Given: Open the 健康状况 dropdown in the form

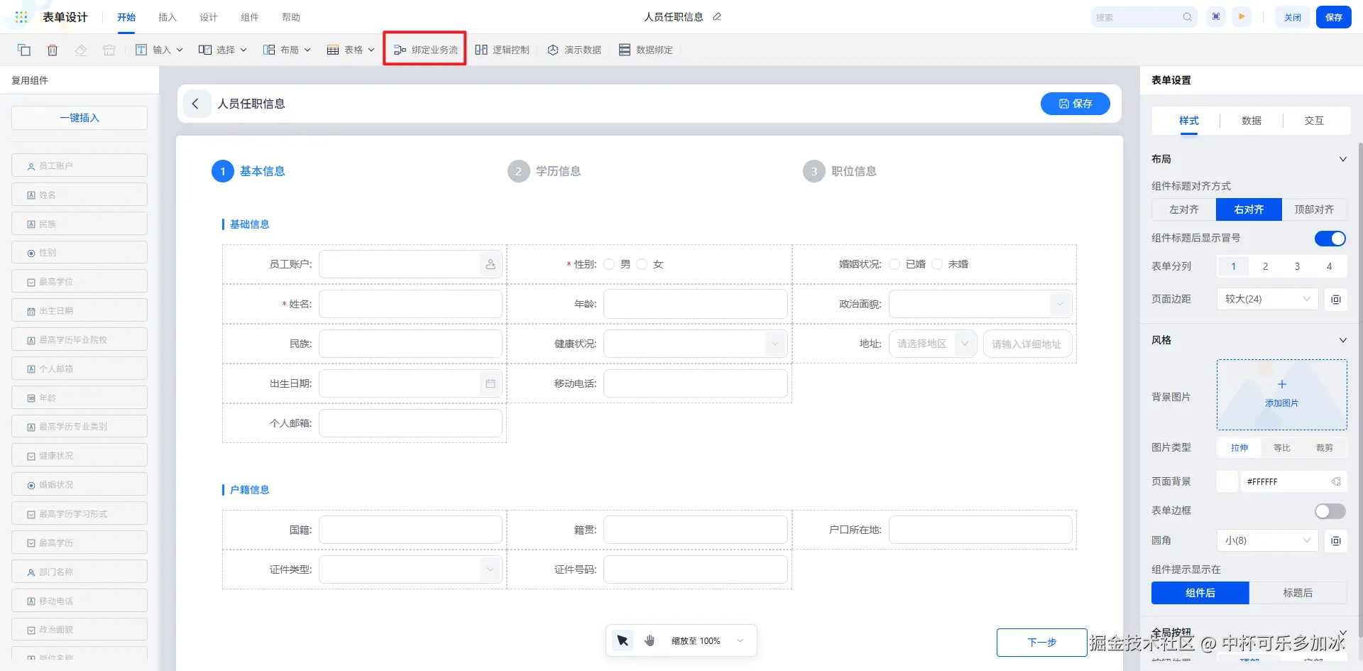Looking at the screenshot, I should [696, 344].
